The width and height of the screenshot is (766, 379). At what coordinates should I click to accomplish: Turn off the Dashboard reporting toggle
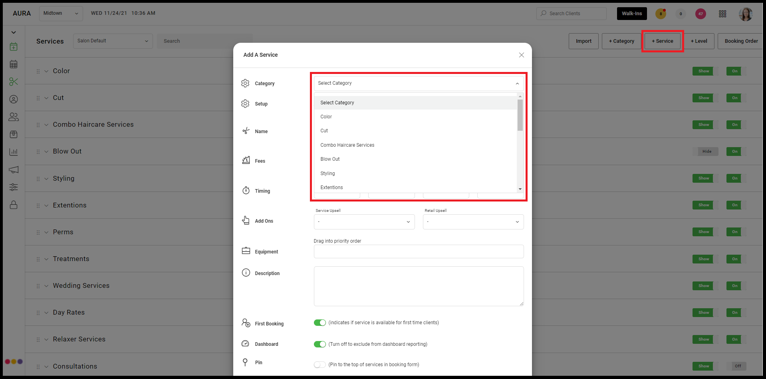(320, 344)
